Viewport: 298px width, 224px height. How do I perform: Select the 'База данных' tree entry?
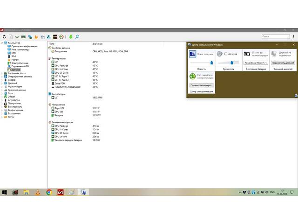click(14, 113)
